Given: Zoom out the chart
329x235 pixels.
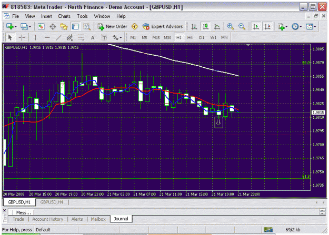Looking at the screenshot, I should [x=242, y=27].
